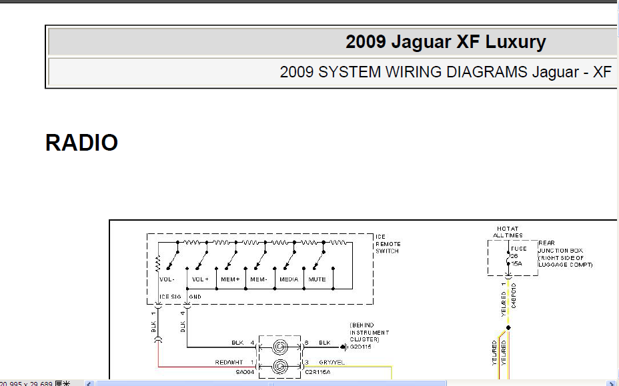The height and width of the screenshot is (386, 619).
Task: Click the upper clockspring coil symbol
Action: coord(280,347)
